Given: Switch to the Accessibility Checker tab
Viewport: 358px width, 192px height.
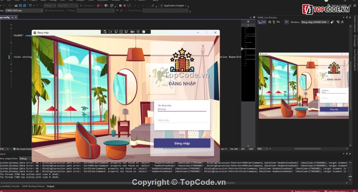Looking at the screenshot, I should click(x=10, y=186).
